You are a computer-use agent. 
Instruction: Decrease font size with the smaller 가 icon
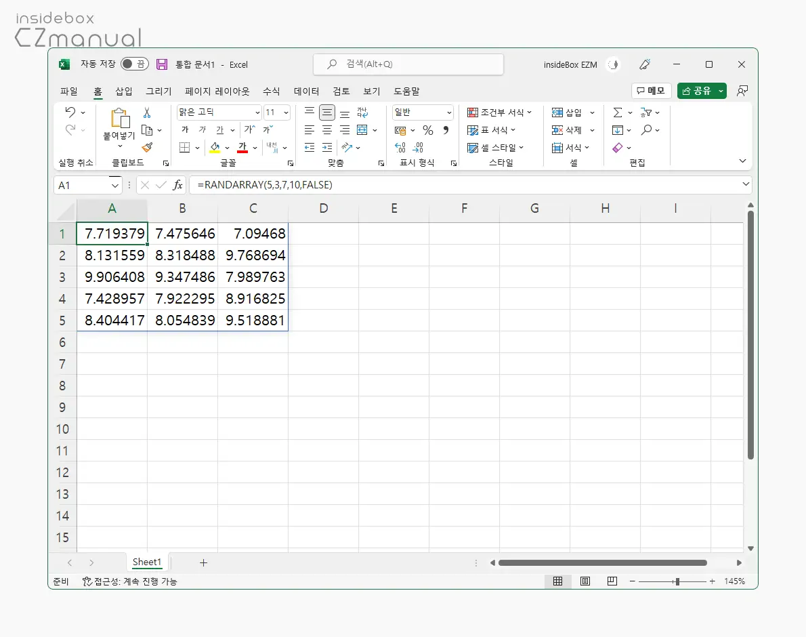point(268,129)
